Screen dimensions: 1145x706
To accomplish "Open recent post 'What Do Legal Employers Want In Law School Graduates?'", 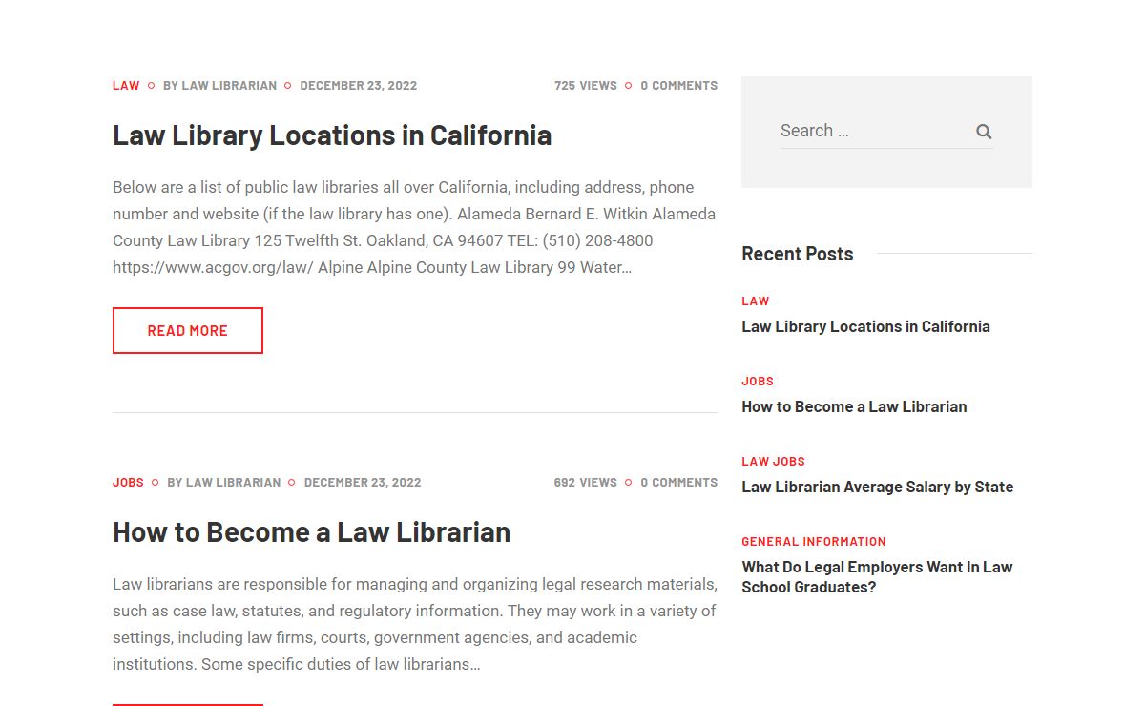I will tap(877, 576).
